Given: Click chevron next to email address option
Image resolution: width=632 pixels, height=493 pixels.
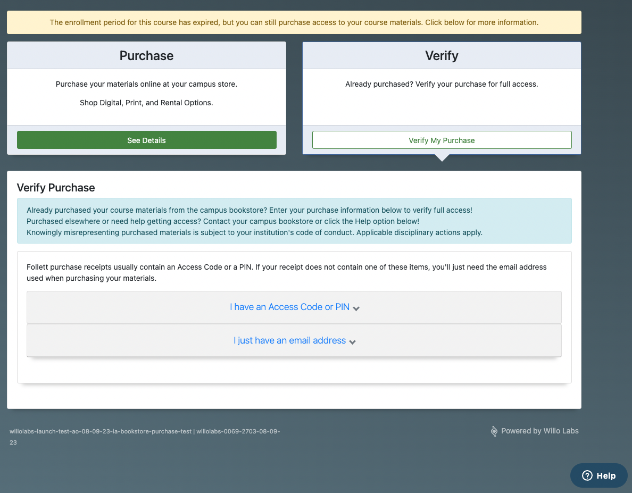Looking at the screenshot, I should (x=352, y=342).
